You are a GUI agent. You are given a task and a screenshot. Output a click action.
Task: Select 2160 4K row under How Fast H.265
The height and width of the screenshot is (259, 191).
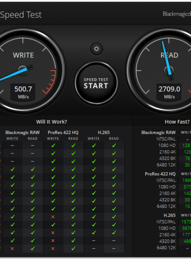(x=168, y=235)
